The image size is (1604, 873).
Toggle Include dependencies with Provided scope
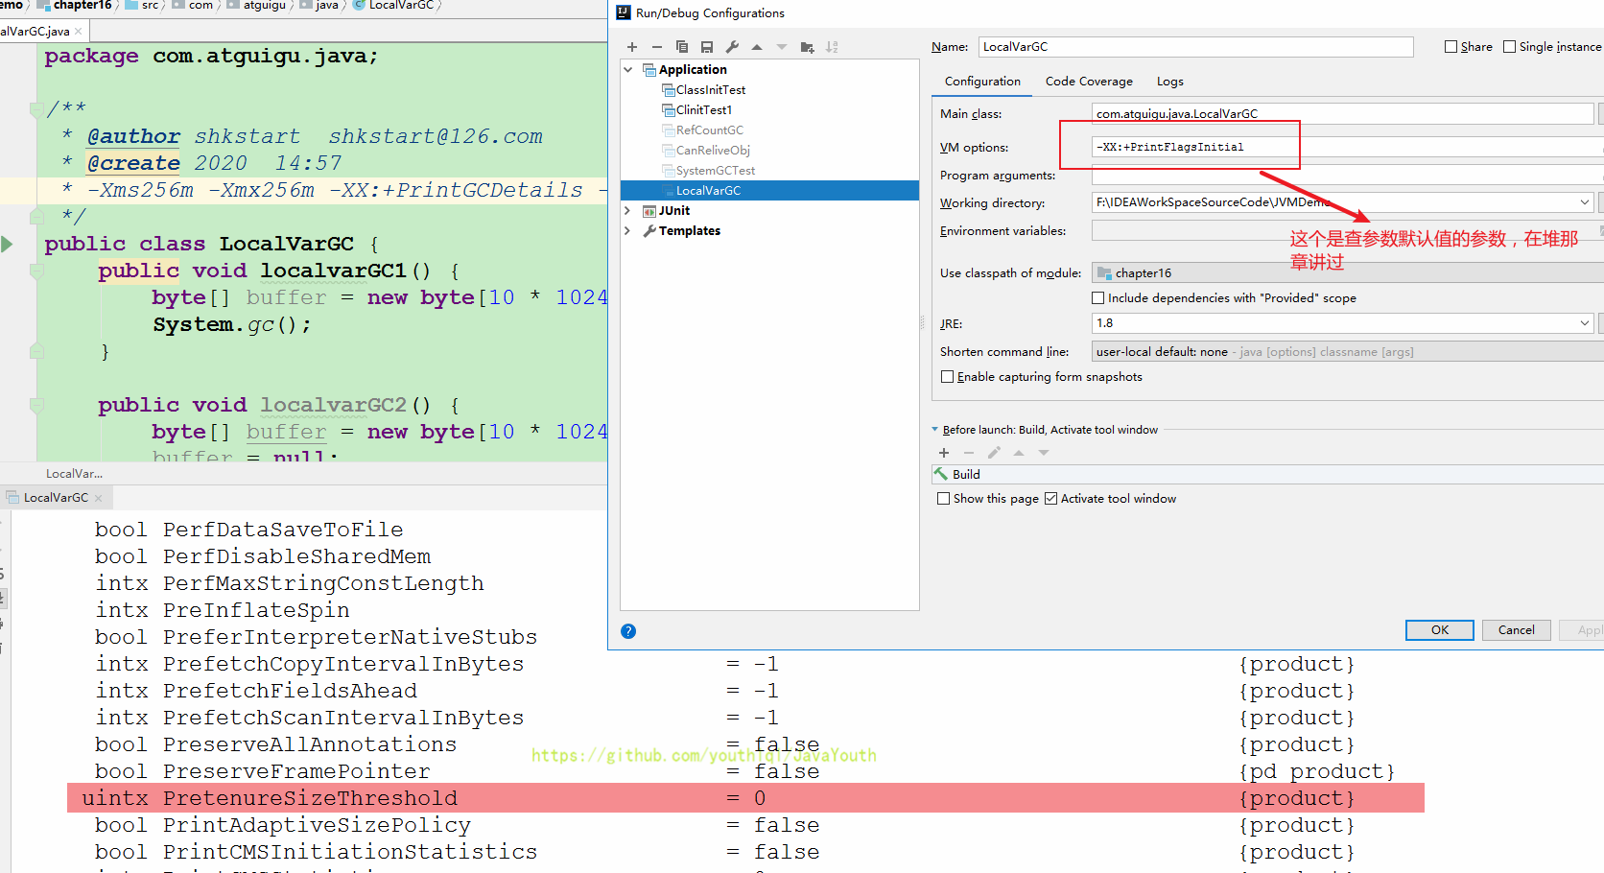pos(1098,298)
